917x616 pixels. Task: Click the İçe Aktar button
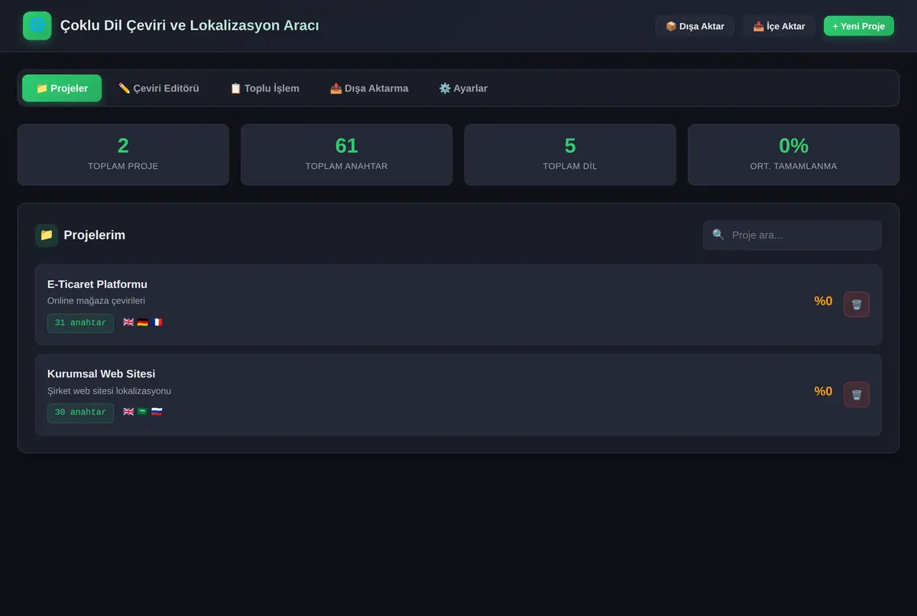tap(779, 26)
